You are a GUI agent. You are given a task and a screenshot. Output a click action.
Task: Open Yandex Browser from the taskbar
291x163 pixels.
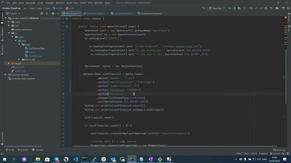[x=104, y=159]
